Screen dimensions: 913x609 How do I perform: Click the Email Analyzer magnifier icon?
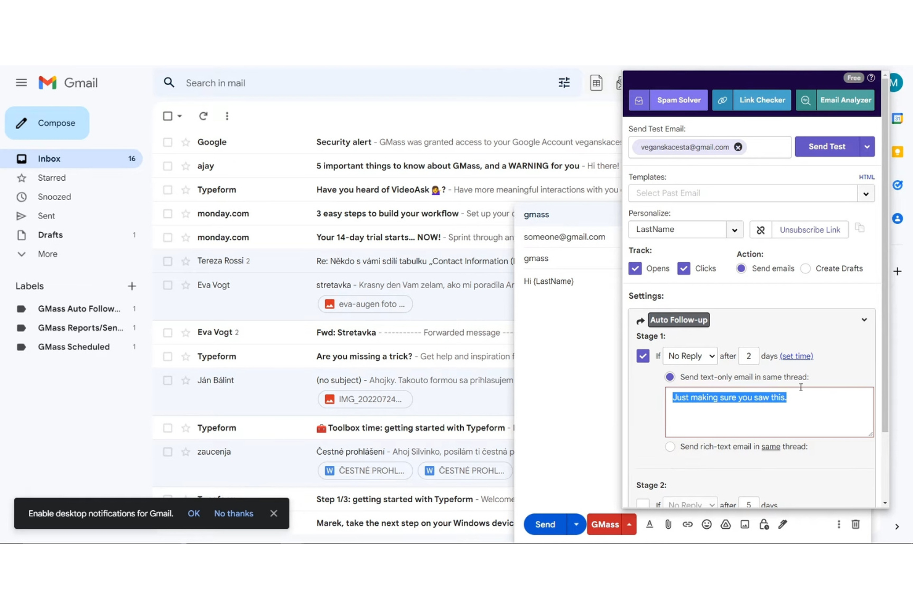(x=806, y=100)
